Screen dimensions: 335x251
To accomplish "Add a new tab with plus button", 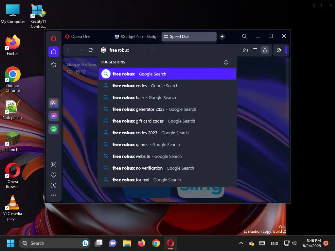I will pos(222,37).
